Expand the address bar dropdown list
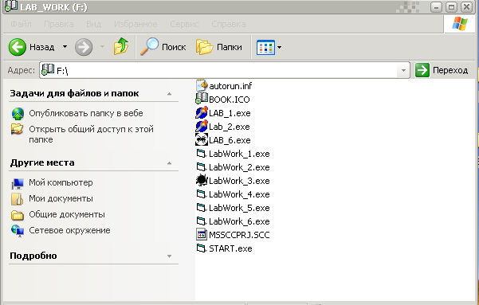The height and width of the screenshot is (305, 479). click(403, 70)
